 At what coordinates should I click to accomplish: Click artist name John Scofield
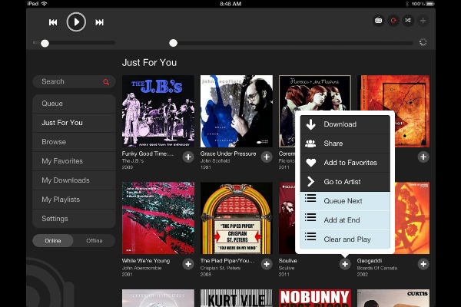point(215,161)
